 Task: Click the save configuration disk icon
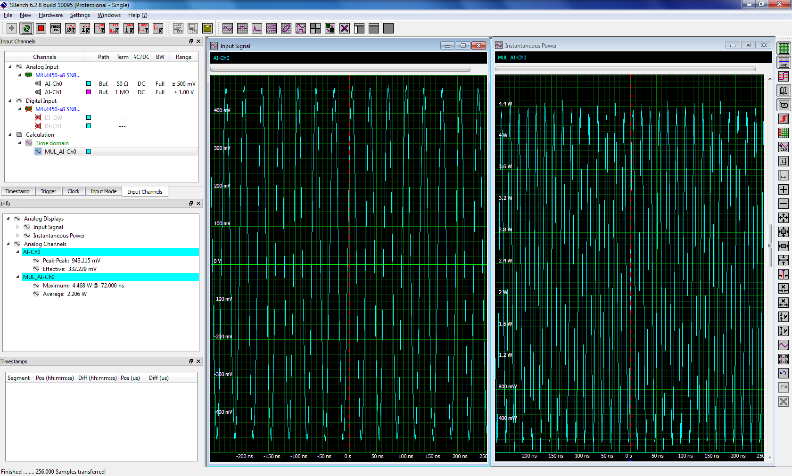point(193,28)
